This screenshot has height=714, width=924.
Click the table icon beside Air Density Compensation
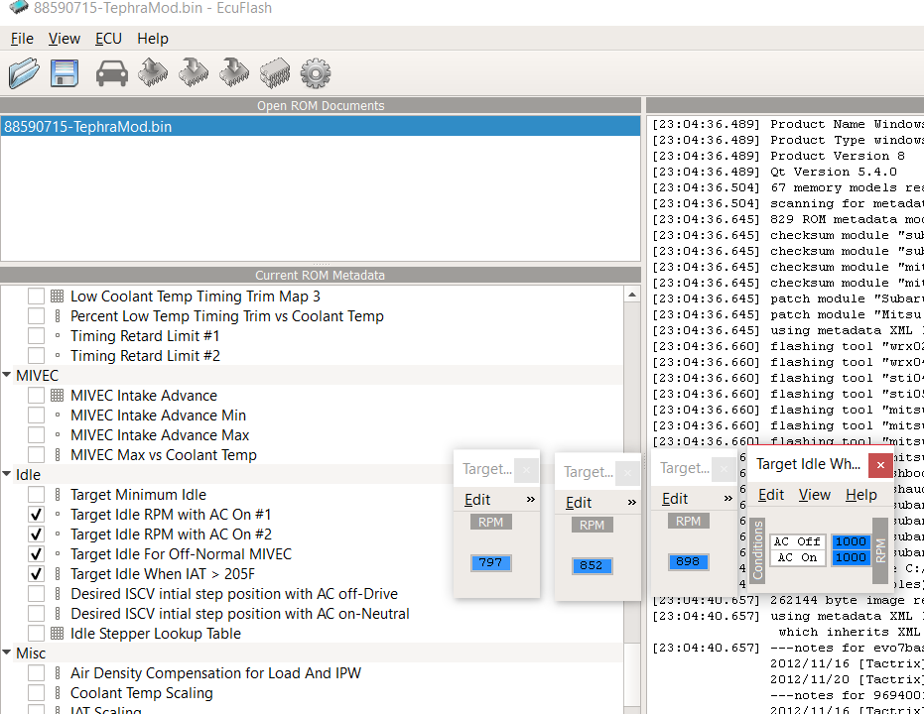click(x=58, y=672)
